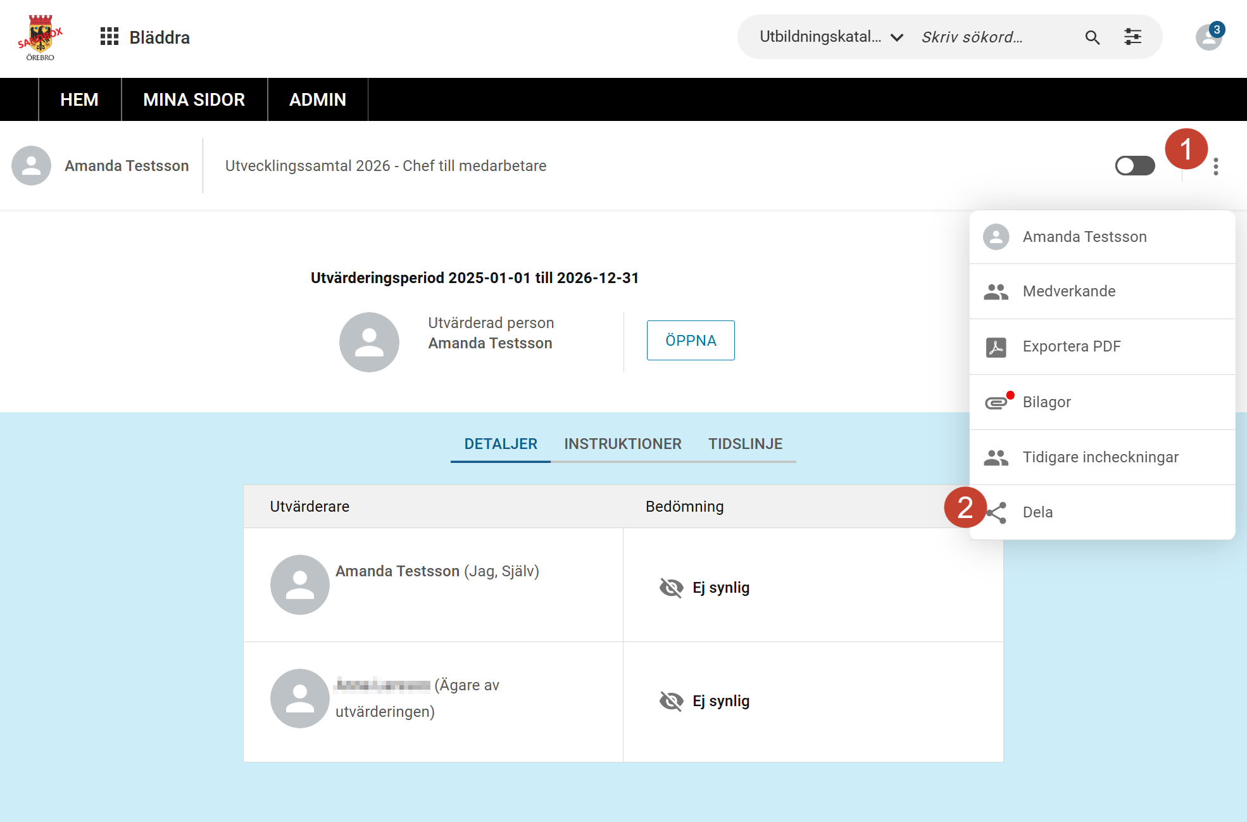Open the search filter sliders icon

1132,37
